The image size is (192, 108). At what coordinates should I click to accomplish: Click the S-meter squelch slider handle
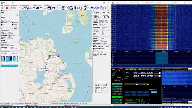pyautogui.click(x=123, y=79)
